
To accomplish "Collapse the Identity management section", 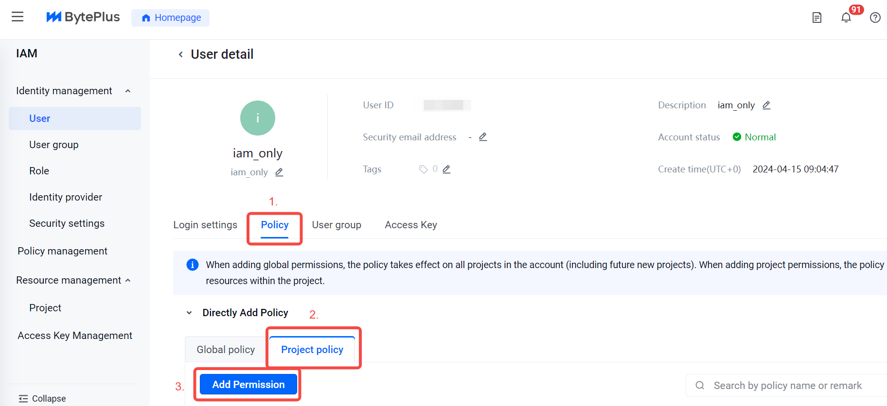I will coord(128,91).
